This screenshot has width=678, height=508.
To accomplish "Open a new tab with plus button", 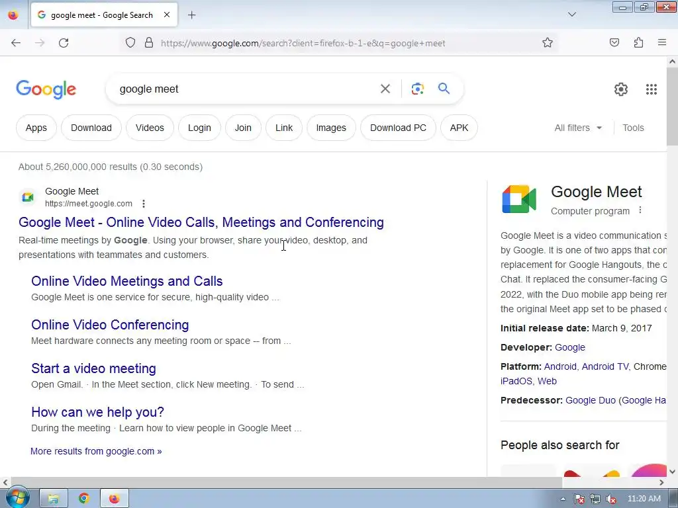I will click(x=191, y=15).
